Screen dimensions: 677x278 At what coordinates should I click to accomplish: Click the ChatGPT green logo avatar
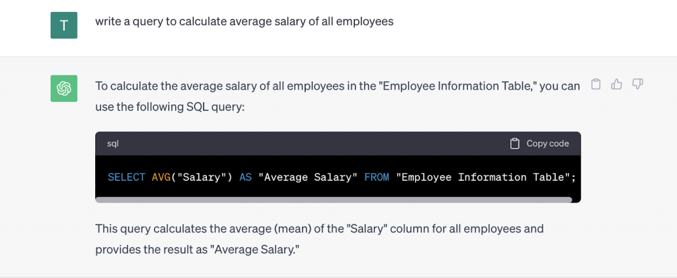[64, 88]
